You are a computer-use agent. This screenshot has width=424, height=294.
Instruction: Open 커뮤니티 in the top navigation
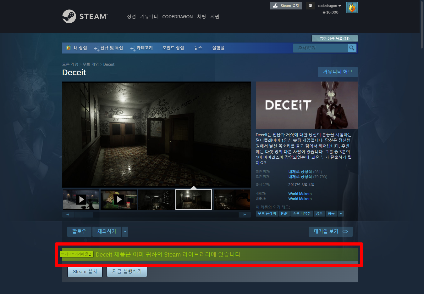click(149, 17)
